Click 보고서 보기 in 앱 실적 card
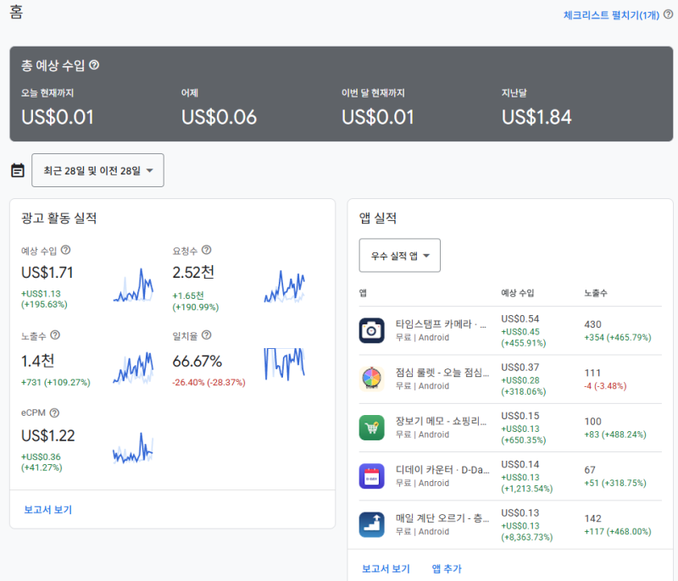The image size is (678, 581). click(x=386, y=568)
